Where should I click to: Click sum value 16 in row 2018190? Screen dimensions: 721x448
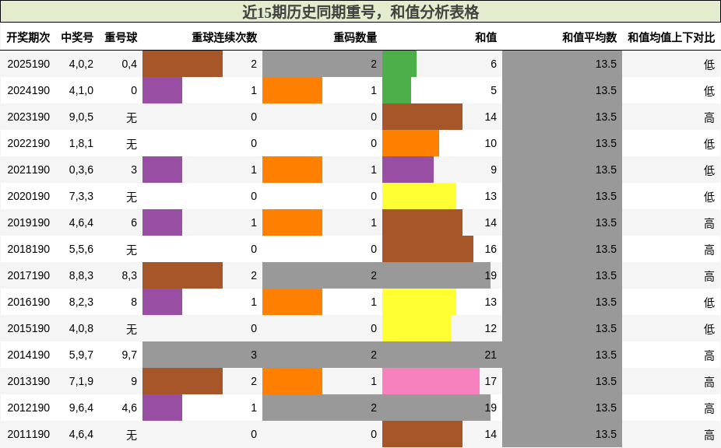point(491,249)
